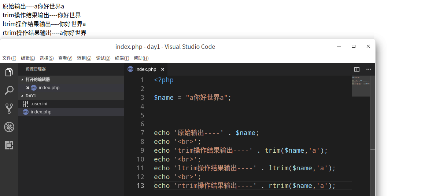Open the Source Control view icon
This screenshot has height=196, width=432.
click(9, 109)
